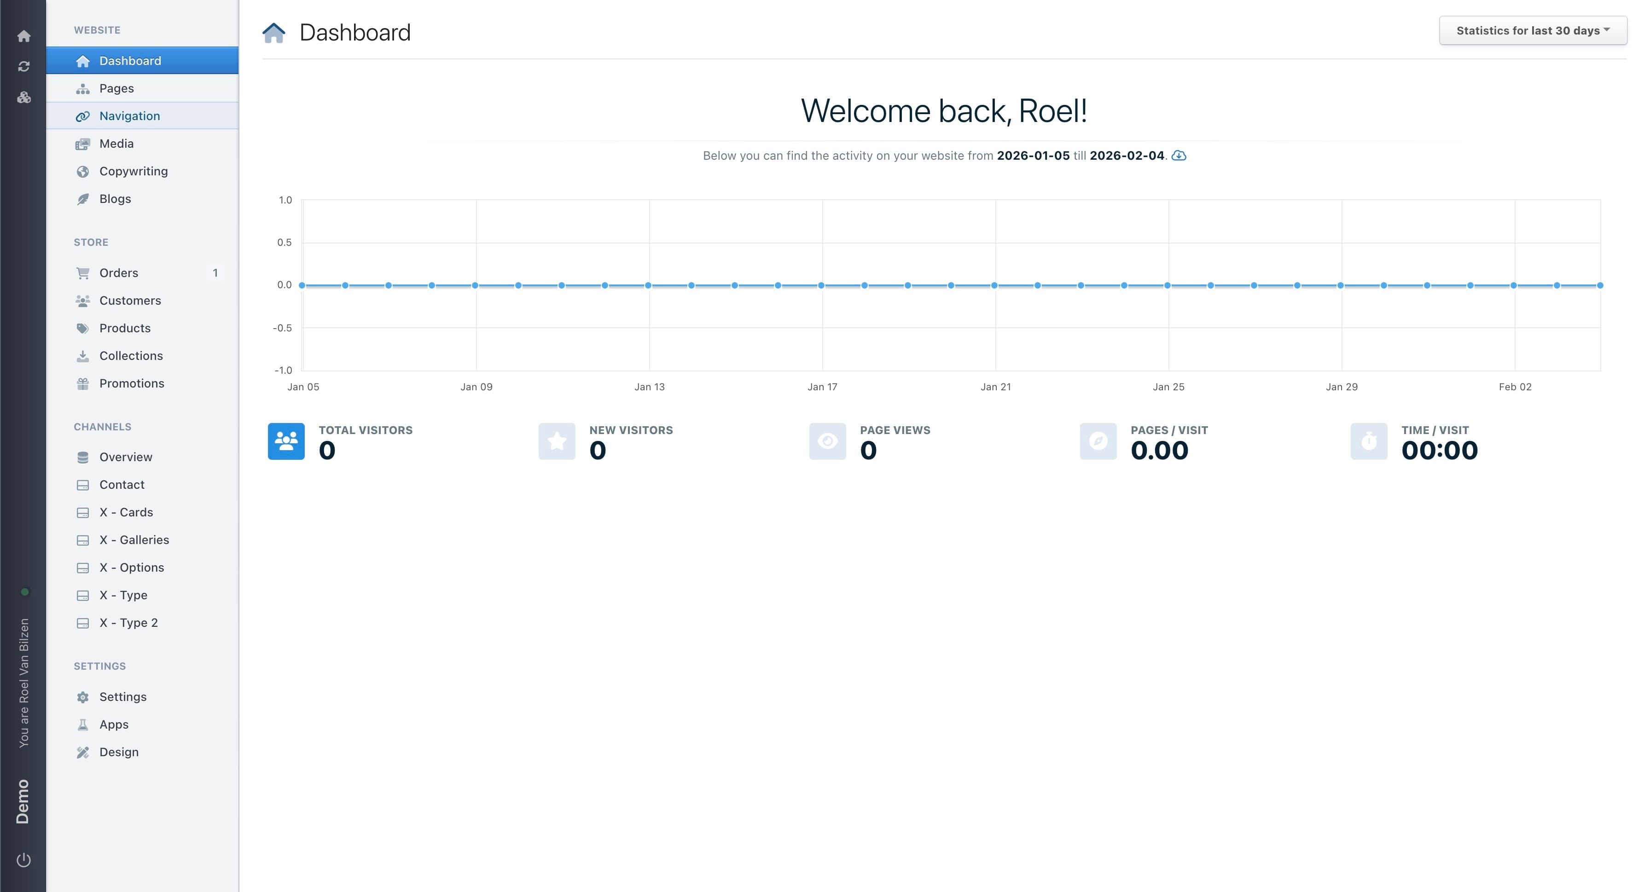This screenshot has height=892, width=1650.
Task: Open the Products section
Action: 125,328
